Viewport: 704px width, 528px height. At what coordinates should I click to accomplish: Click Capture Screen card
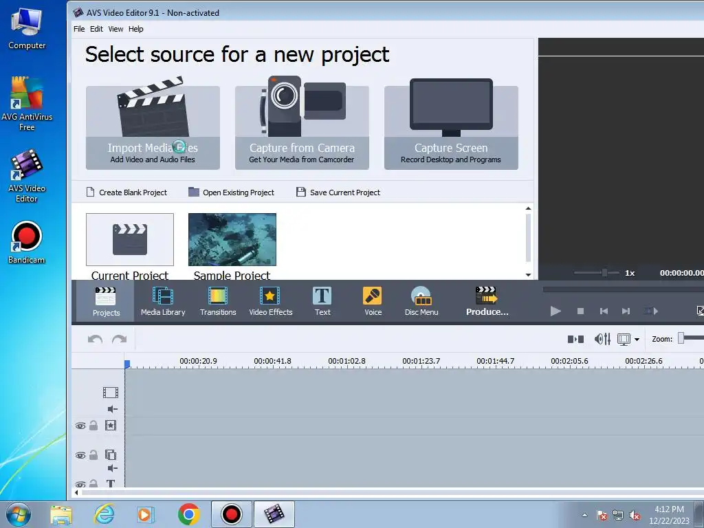[x=451, y=127]
